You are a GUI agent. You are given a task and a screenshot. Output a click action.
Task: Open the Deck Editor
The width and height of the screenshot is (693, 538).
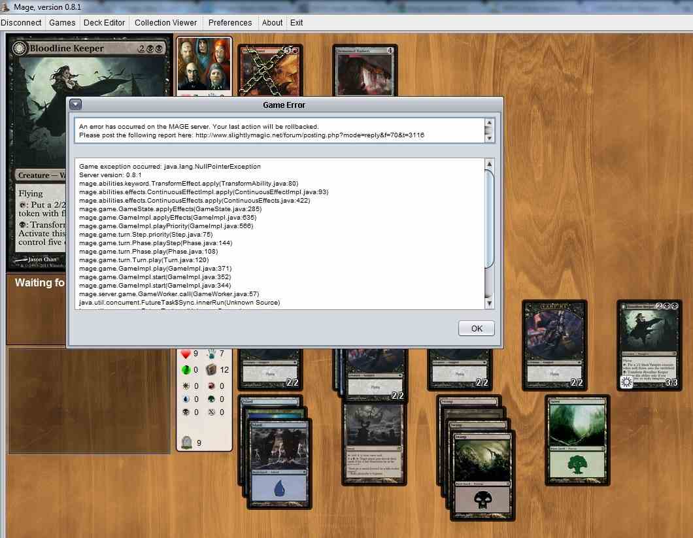coord(105,22)
